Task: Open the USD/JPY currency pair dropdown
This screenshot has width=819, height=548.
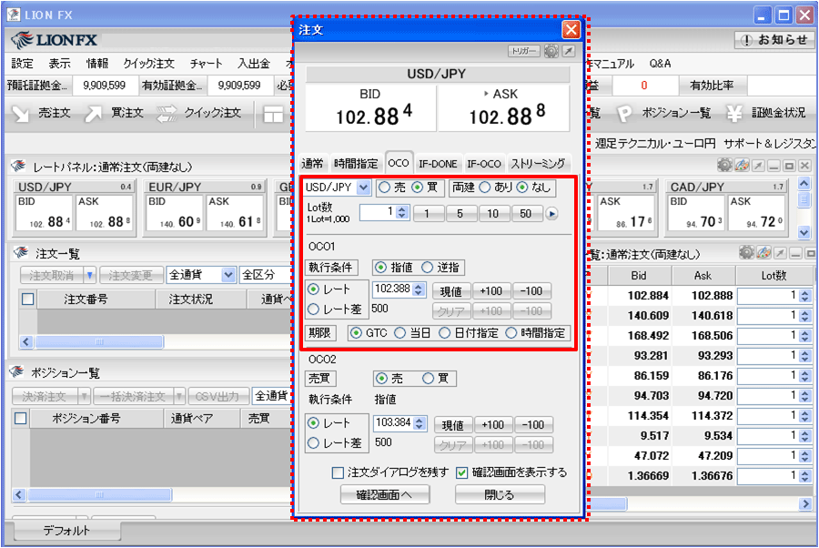Action: pos(363,188)
